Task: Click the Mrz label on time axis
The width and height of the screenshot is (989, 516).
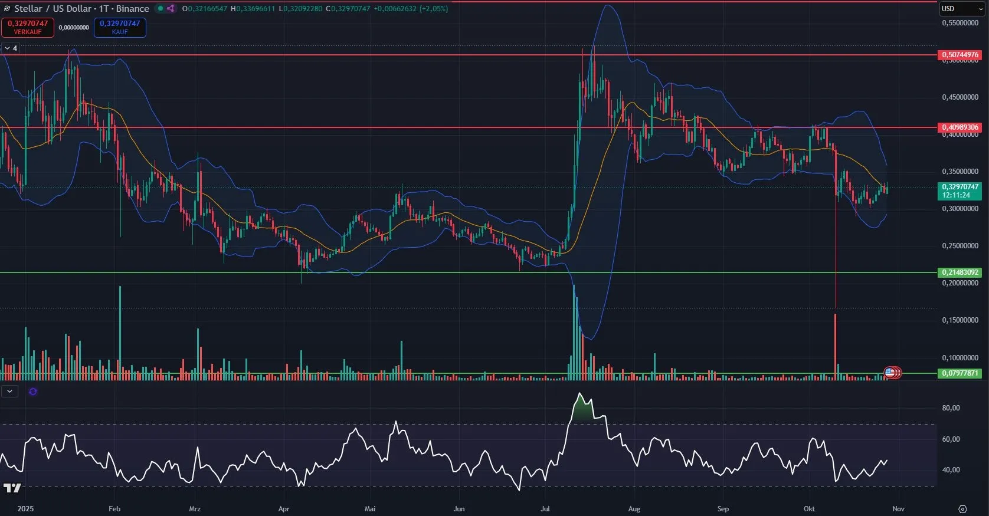Action: click(195, 509)
